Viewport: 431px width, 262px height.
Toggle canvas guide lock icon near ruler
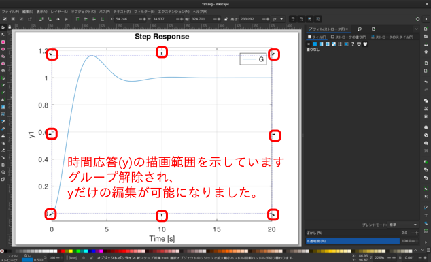coord(10,27)
